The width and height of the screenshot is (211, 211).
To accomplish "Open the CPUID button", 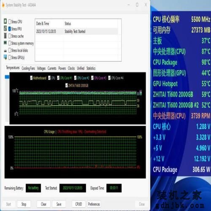I will click(x=78, y=204).
